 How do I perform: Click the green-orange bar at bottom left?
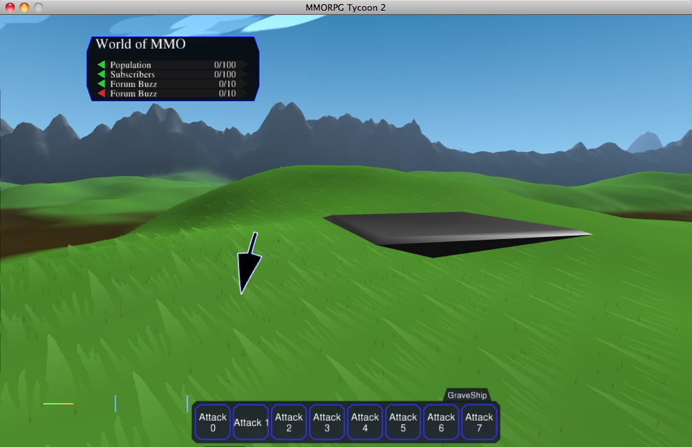(58, 403)
